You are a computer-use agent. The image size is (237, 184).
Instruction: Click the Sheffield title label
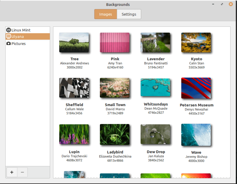point(74,105)
